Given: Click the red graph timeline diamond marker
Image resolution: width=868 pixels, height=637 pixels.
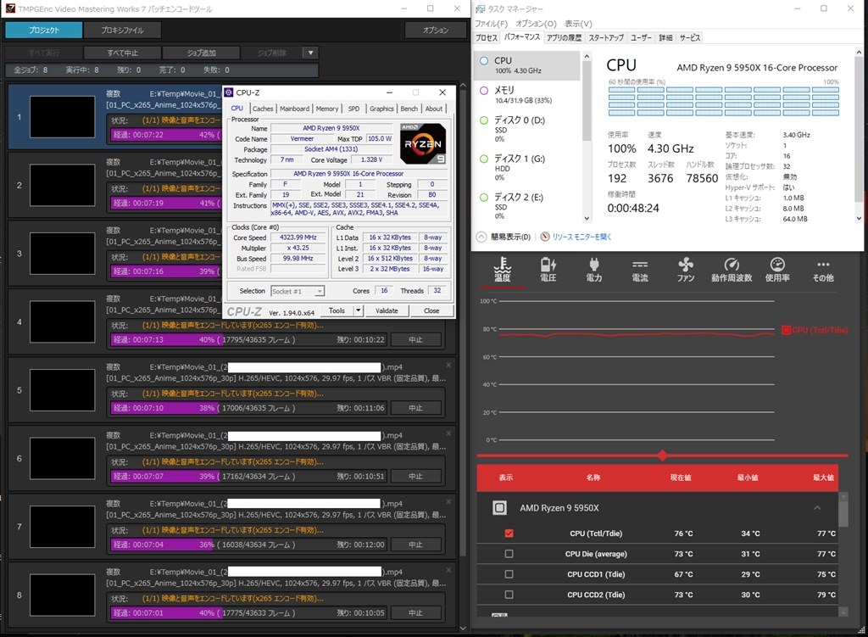Looking at the screenshot, I should [x=663, y=455].
